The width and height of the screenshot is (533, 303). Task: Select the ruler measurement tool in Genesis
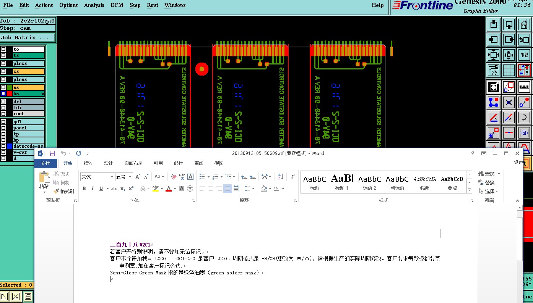tap(524, 87)
